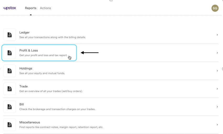This screenshot has height=134, width=223.
Task: Switch to the Actions tab
Action: tap(45, 8)
